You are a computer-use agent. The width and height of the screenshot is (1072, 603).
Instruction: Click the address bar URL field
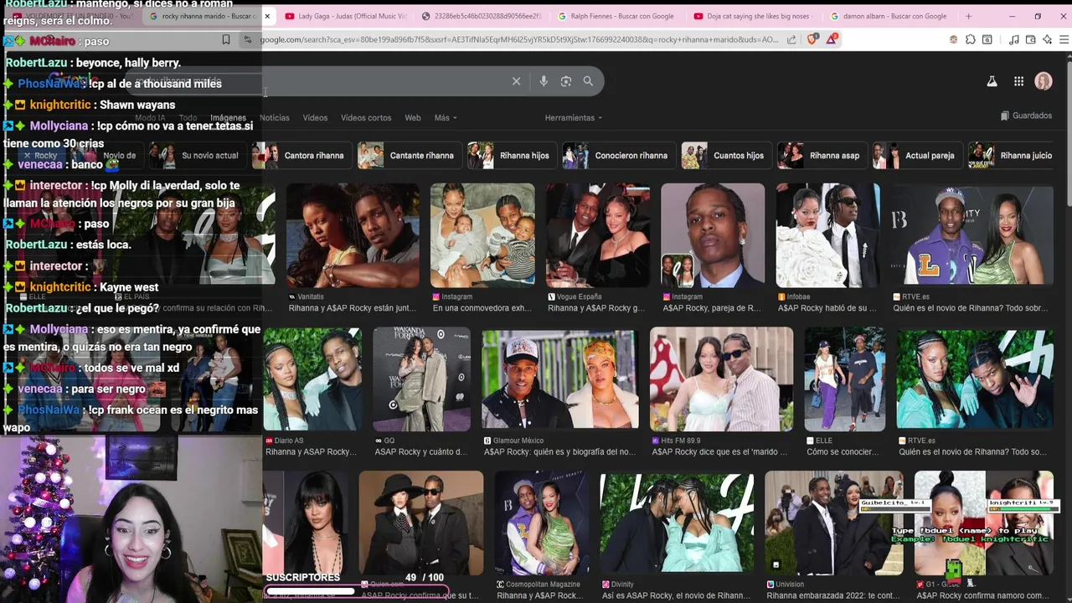519,39
